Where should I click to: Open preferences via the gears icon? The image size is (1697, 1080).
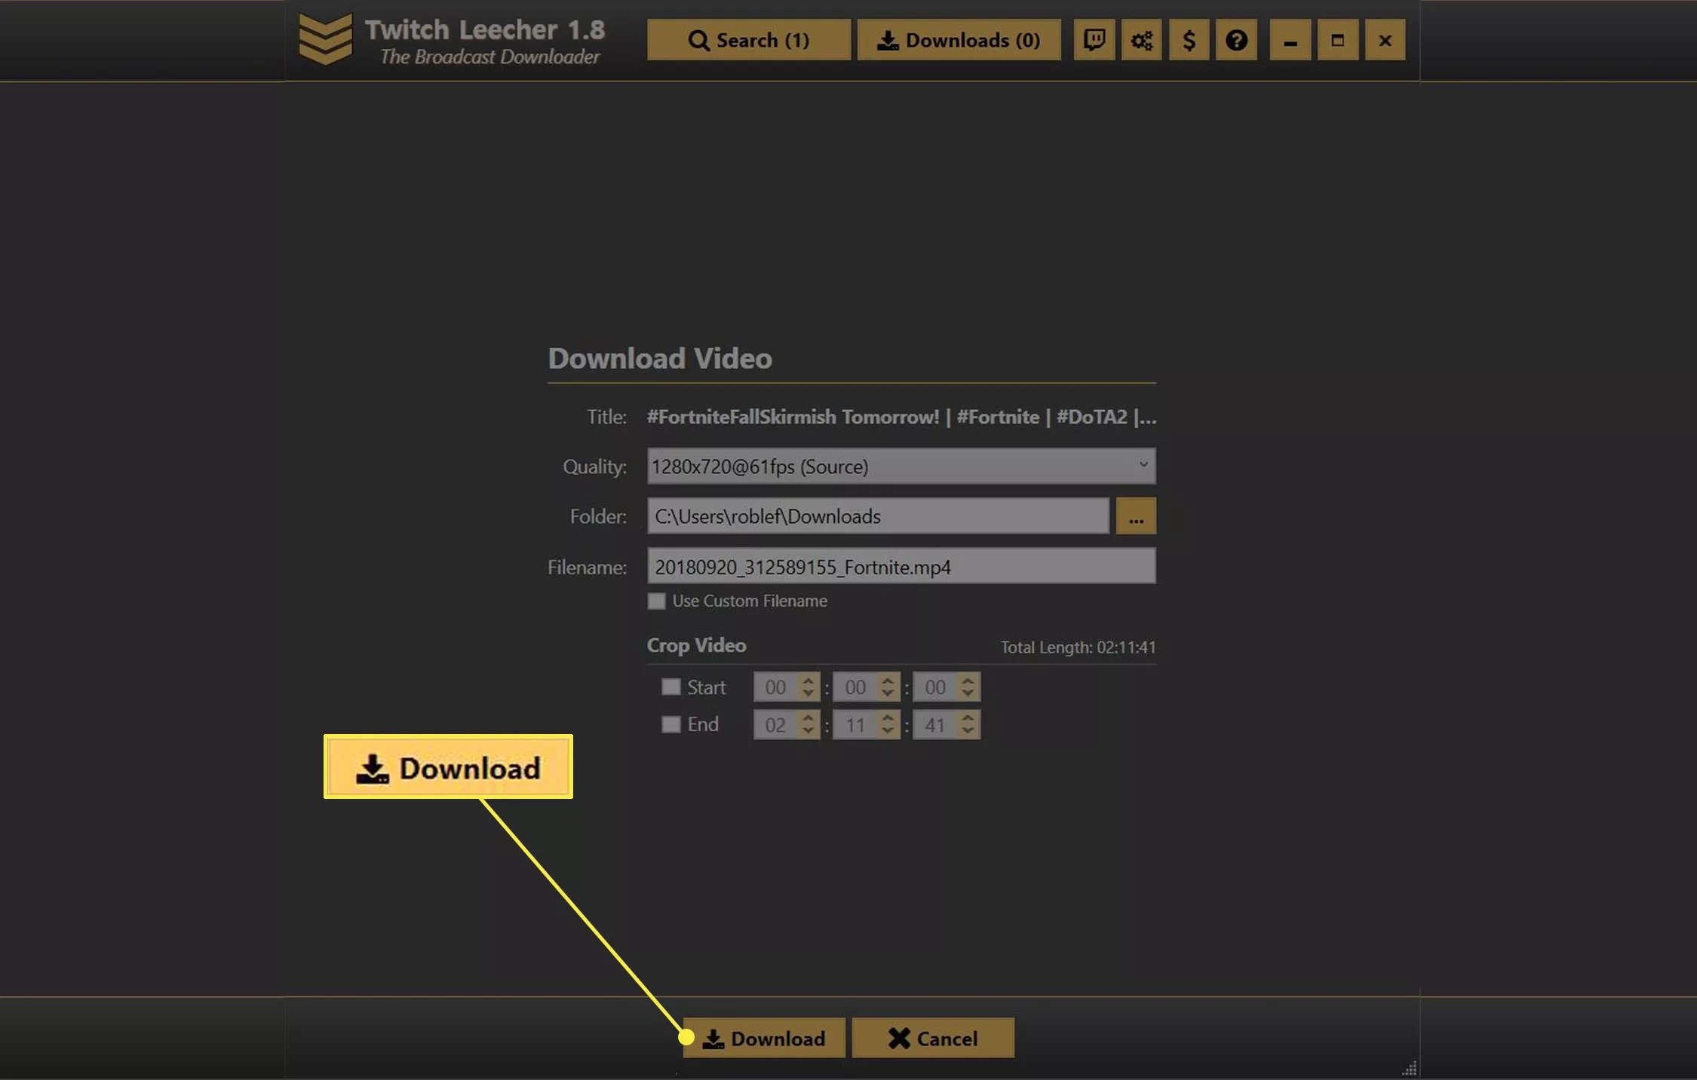[x=1141, y=40]
